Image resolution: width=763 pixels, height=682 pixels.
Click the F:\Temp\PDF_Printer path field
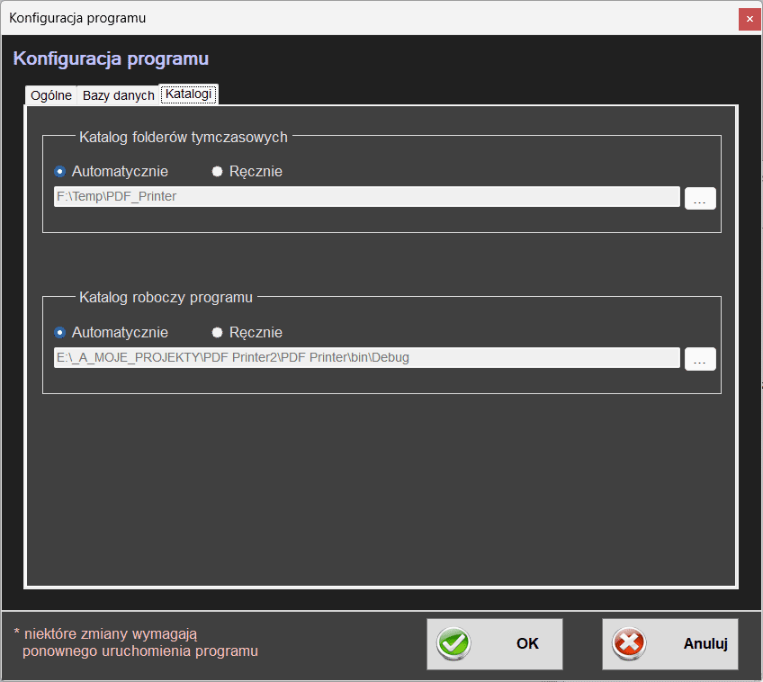pos(366,196)
